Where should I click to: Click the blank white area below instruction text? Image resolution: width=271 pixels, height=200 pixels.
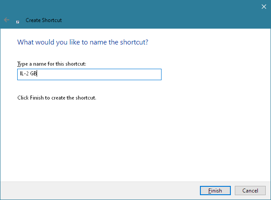[132, 141]
